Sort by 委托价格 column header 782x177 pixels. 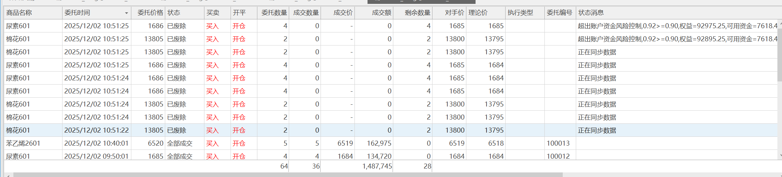(x=150, y=13)
